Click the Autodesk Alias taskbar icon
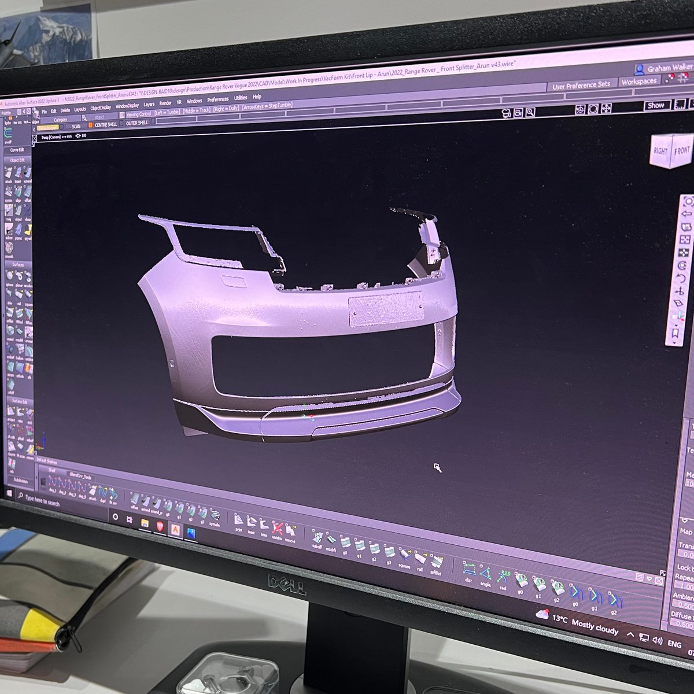This screenshot has height=694, width=694. (175, 529)
